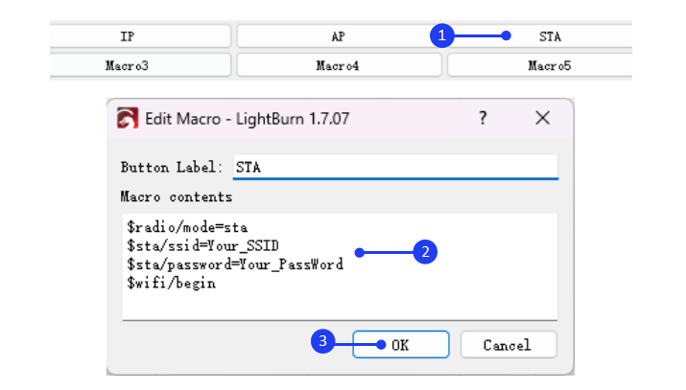Image resolution: width=686 pixels, height=390 pixels.
Task: Focus the Button Label input field
Action: pyautogui.click(x=395, y=167)
